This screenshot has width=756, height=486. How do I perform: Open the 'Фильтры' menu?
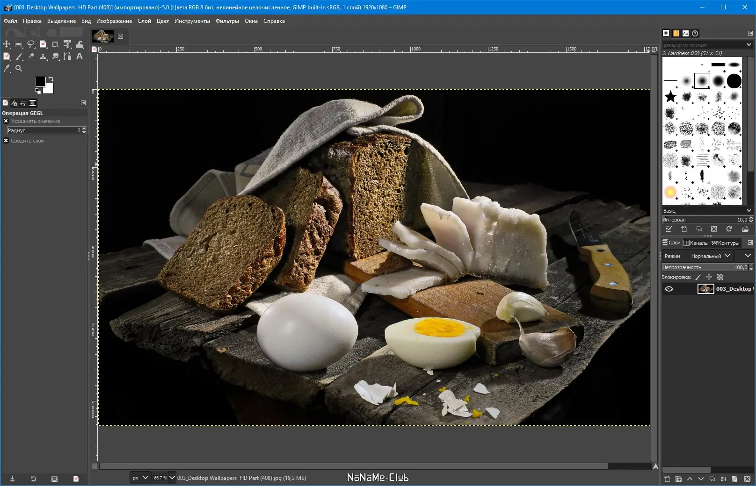click(x=228, y=21)
